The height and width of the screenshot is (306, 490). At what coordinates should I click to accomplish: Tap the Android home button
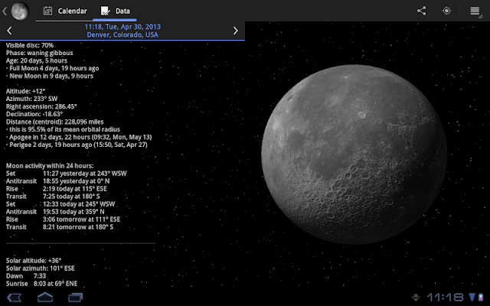pos(45,298)
